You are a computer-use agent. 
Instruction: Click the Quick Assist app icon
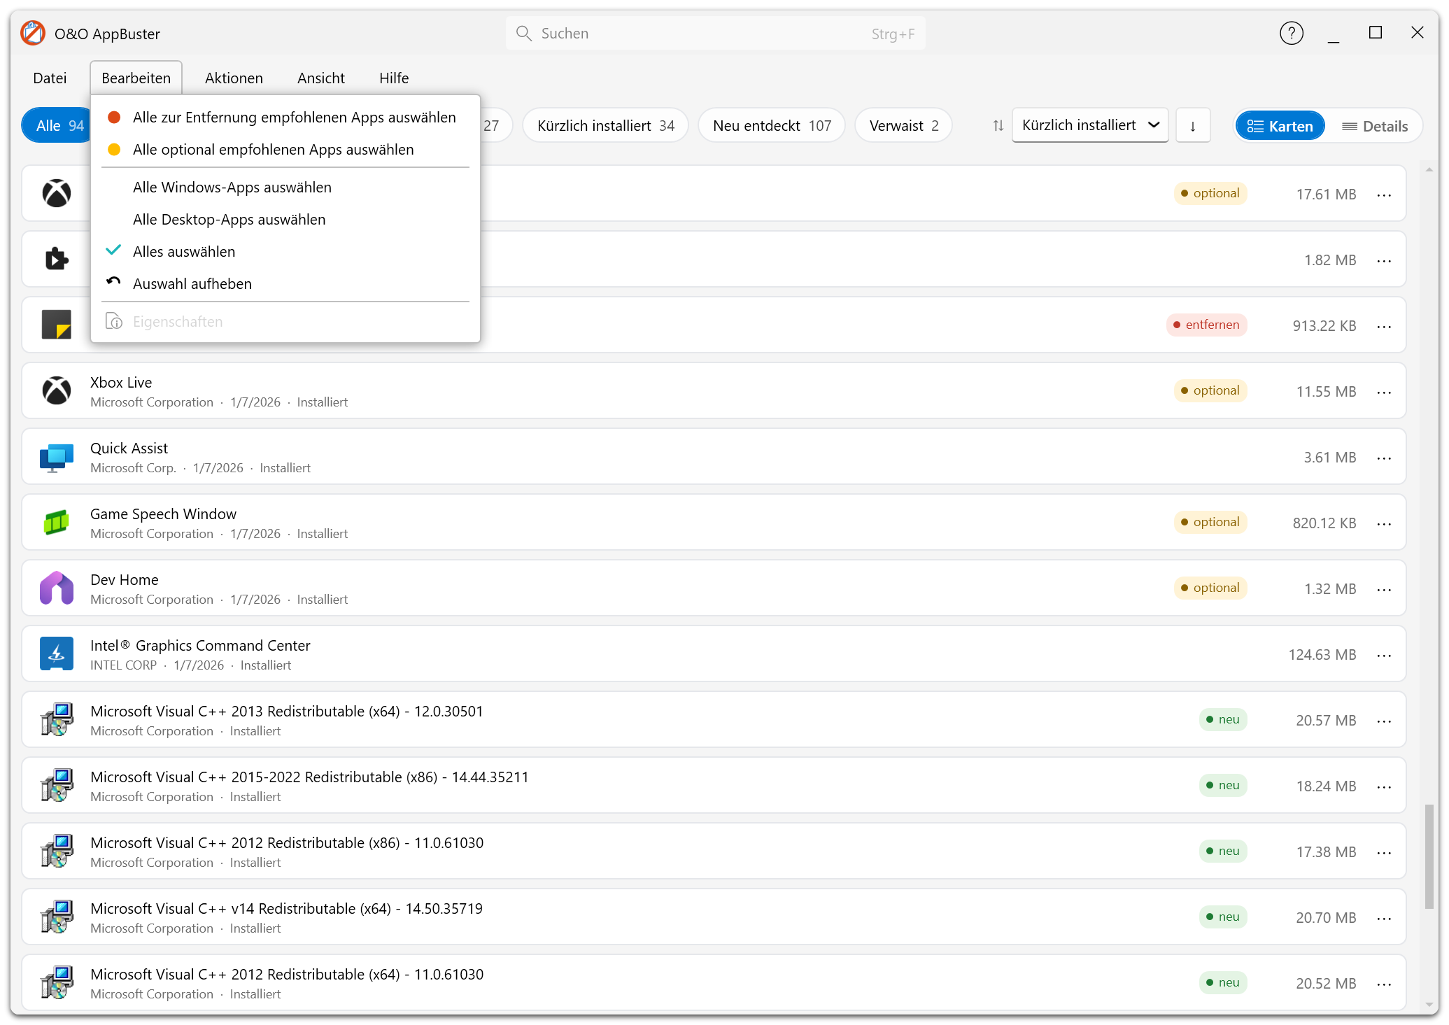tap(57, 457)
